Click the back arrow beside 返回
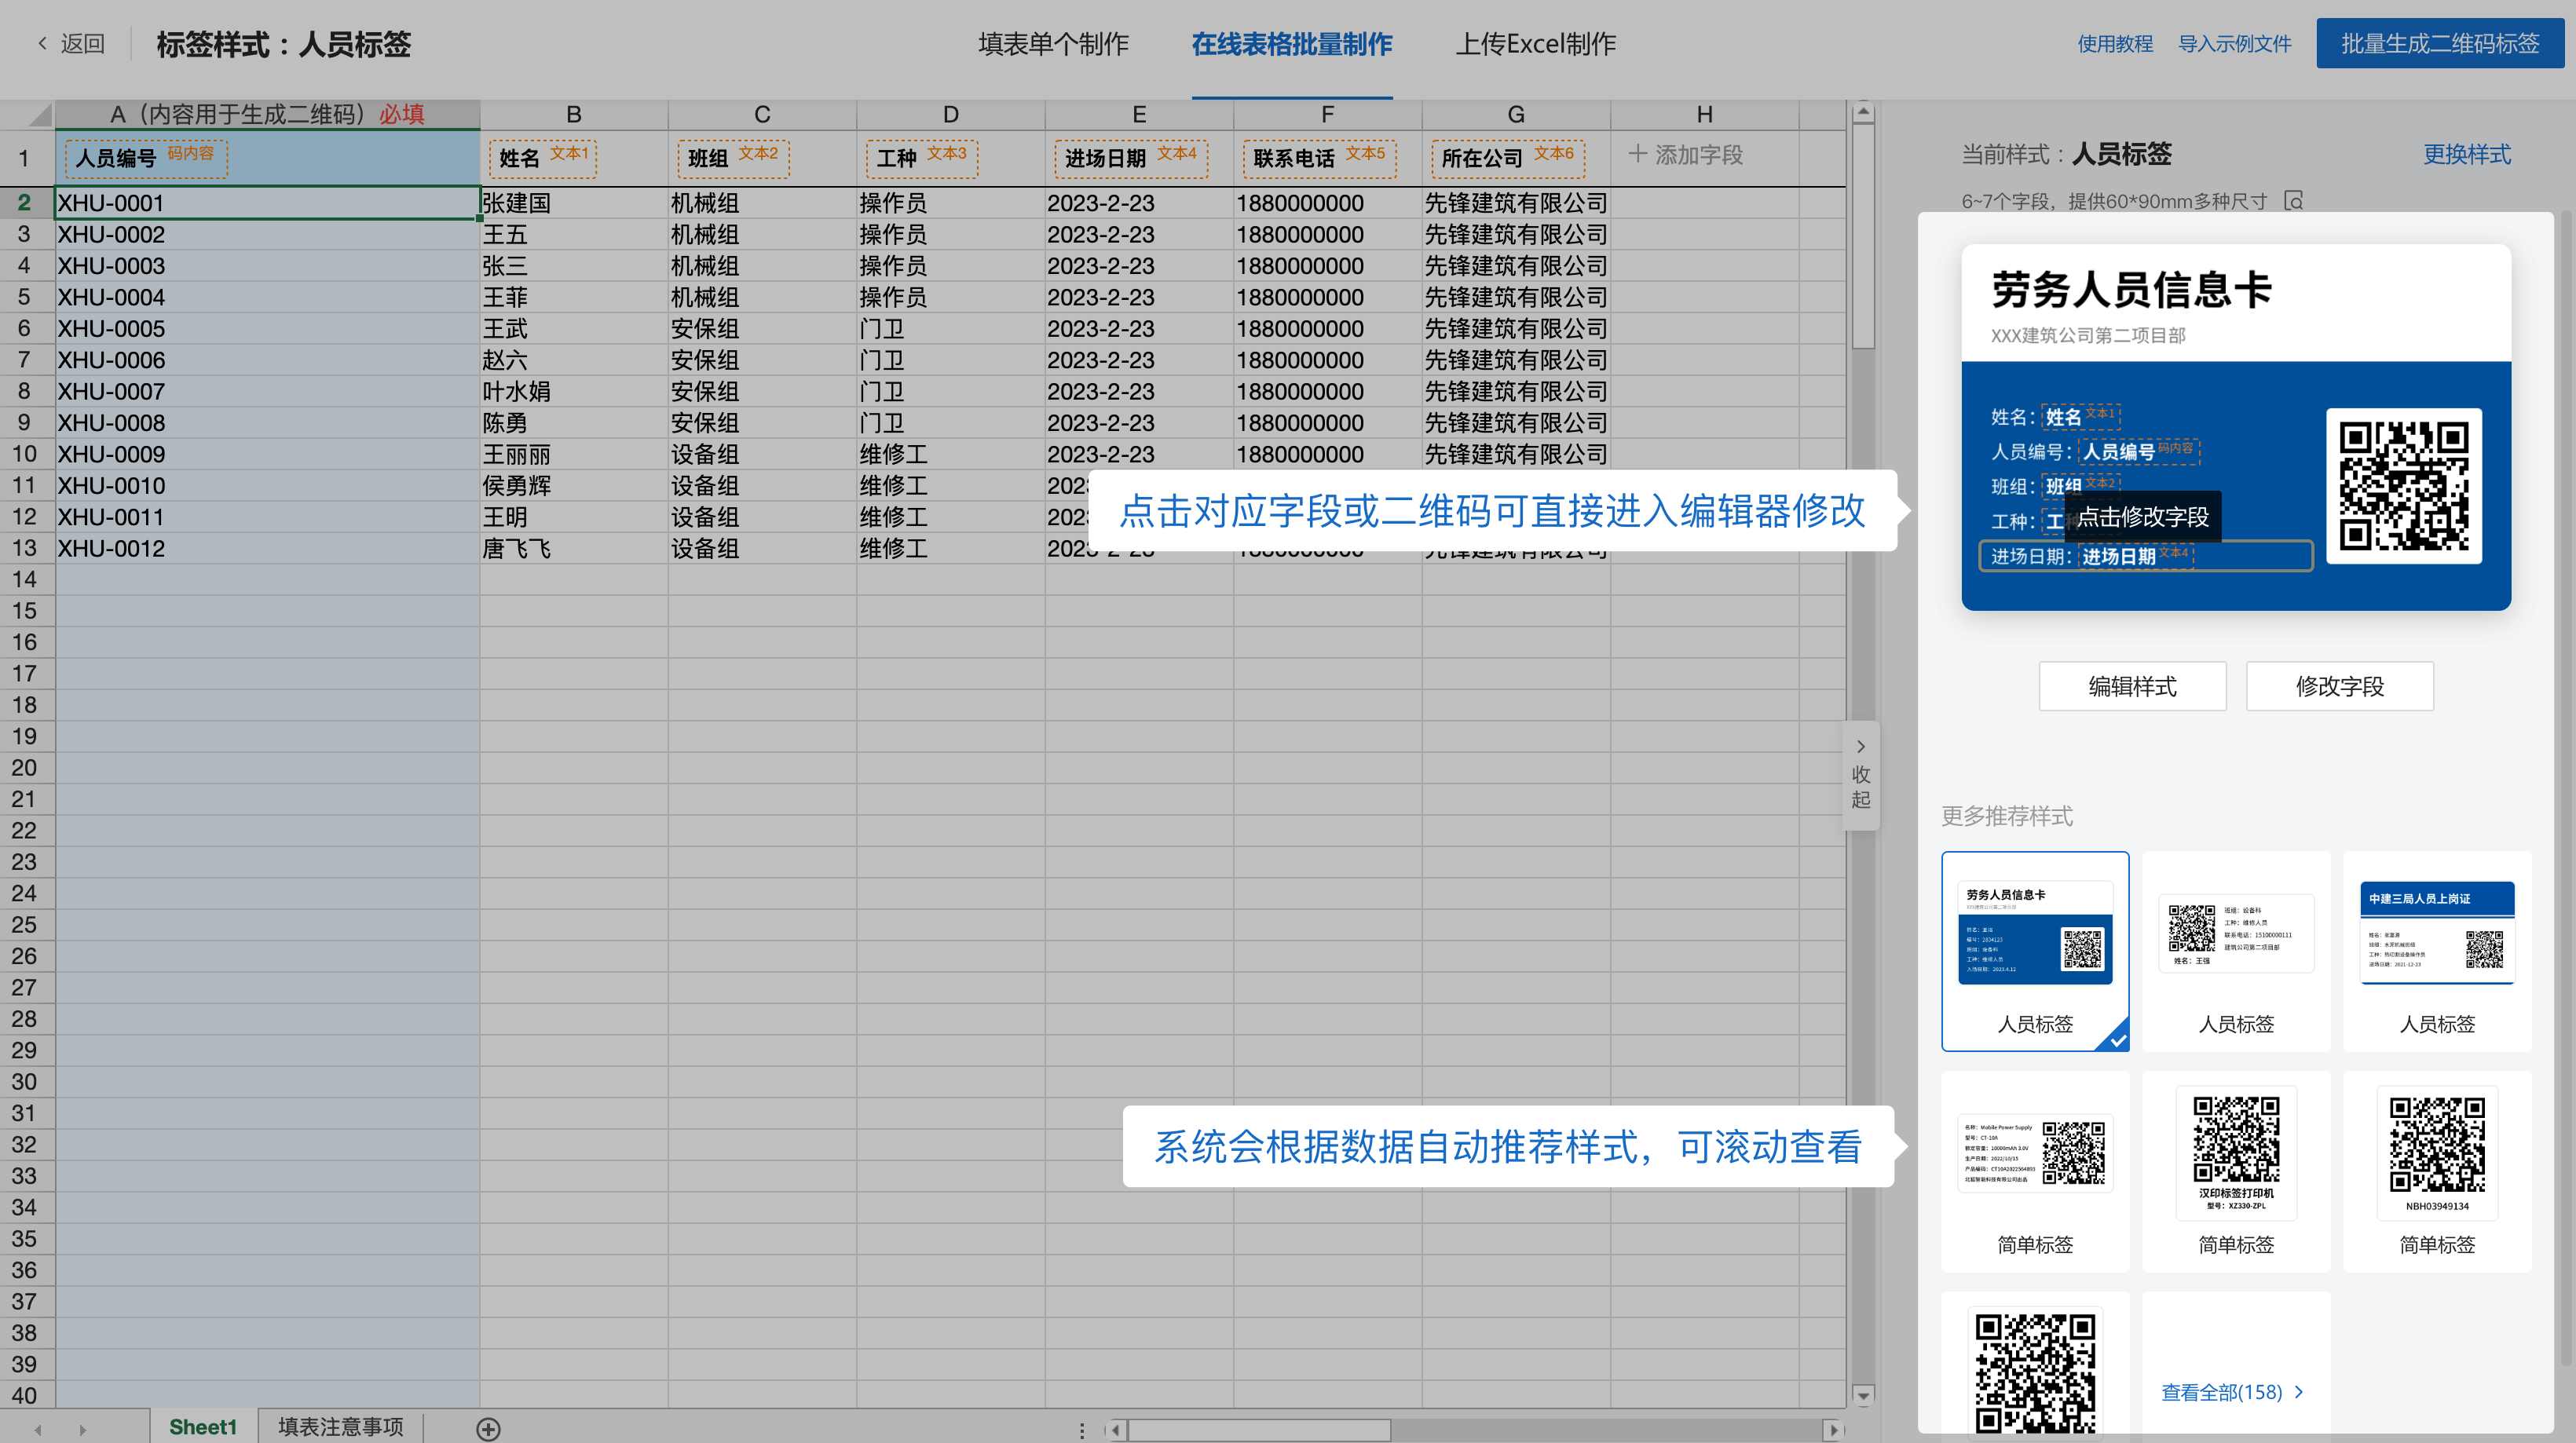2576x1443 pixels. tap(41, 43)
